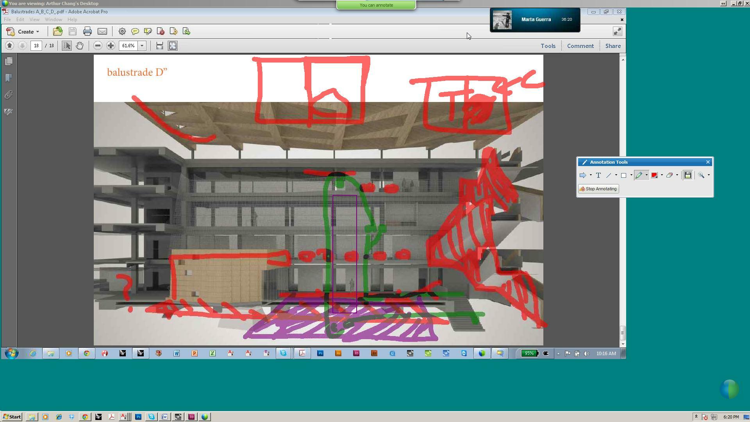Close the Annotation Tools panel
Screen dimensions: 750x422
click(x=708, y=162)
